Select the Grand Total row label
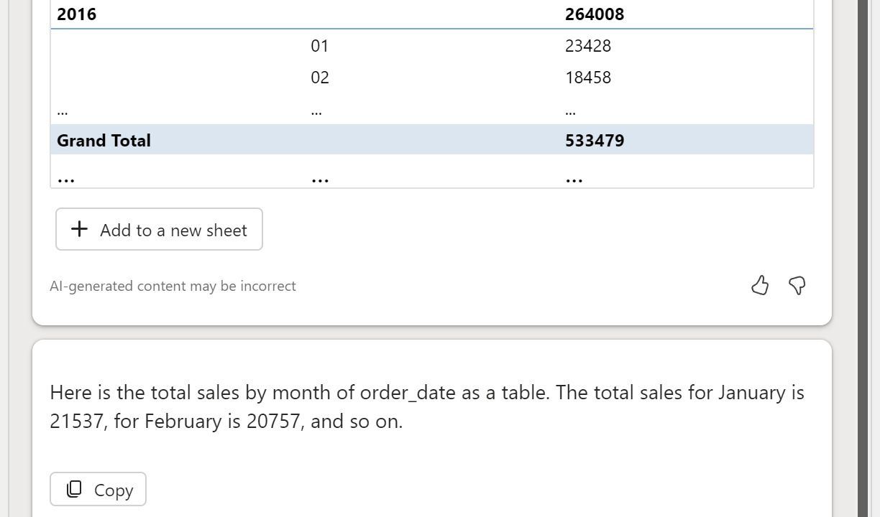Image resolution: width=880 pixels, height=517 pixels. click(x=104, y=141)
